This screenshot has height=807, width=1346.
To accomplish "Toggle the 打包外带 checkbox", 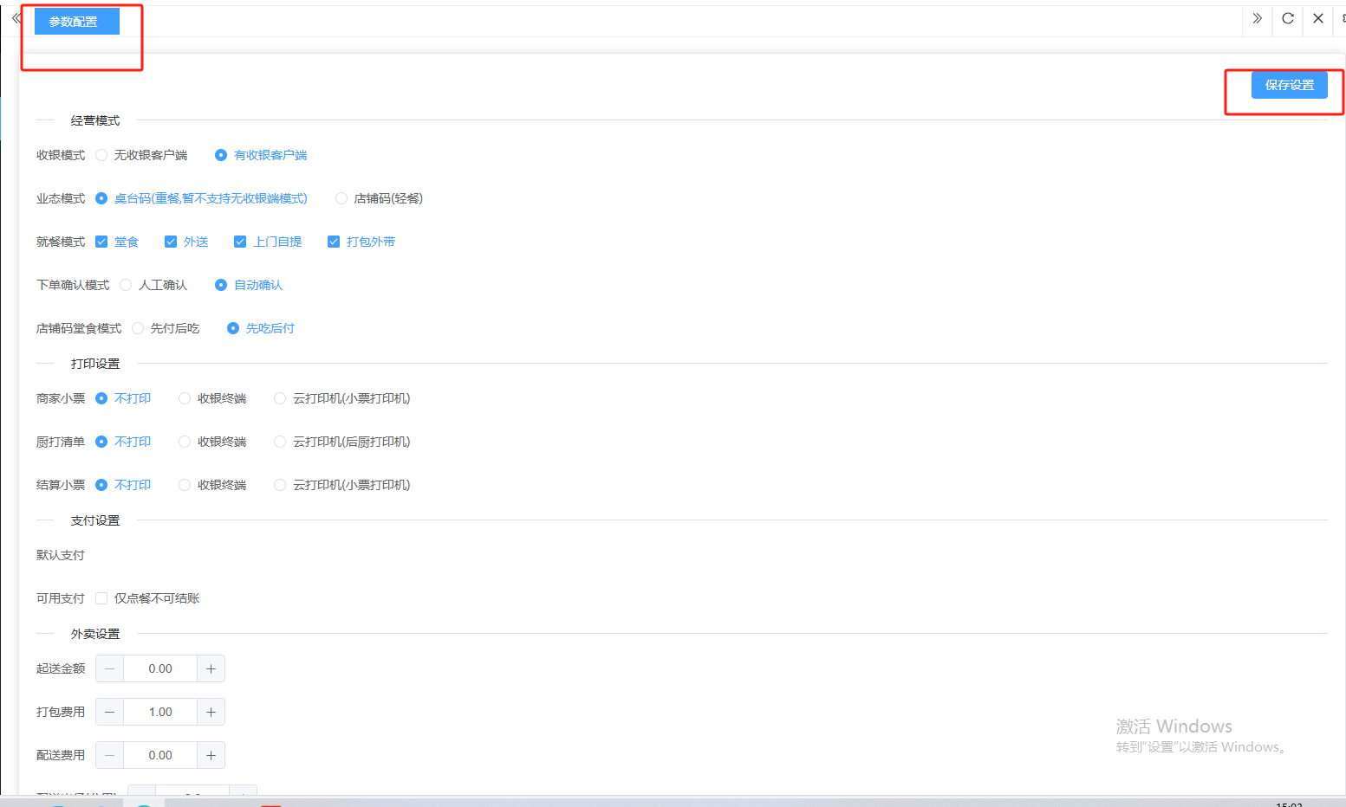I will pyautogui.click(x=334, y=242).
